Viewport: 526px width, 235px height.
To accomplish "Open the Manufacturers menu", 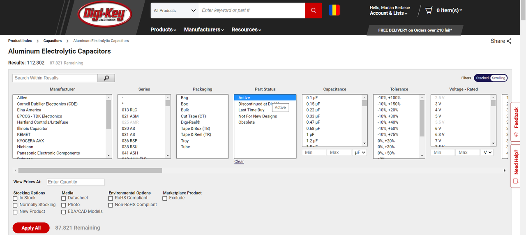I will coord(204,29).
